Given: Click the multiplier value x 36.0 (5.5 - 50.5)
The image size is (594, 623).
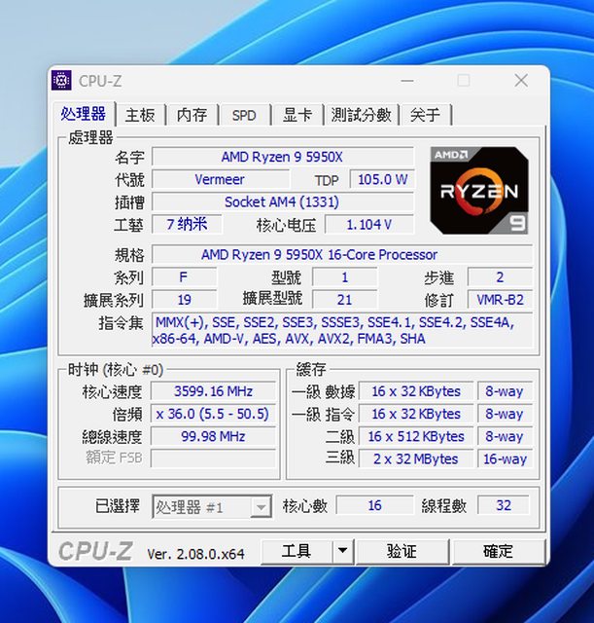Looking at the screenshot, I should (214, 415).
